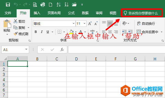The height and width of the screenshot is (98, 165).
Task: Click the Decrease Font Size icon
Action: (96, 23)
